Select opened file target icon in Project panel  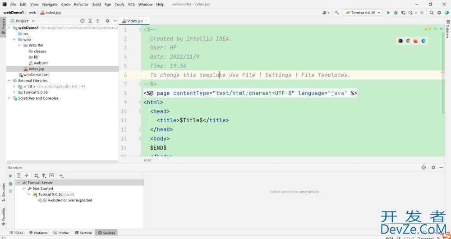coord(83,21)
